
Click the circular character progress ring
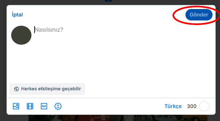tap(204, 106)
